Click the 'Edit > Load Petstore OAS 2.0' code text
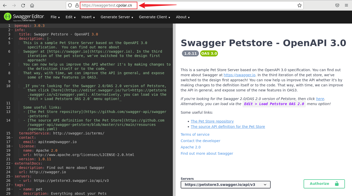This screenshot has width=352, height=196. 274,104
